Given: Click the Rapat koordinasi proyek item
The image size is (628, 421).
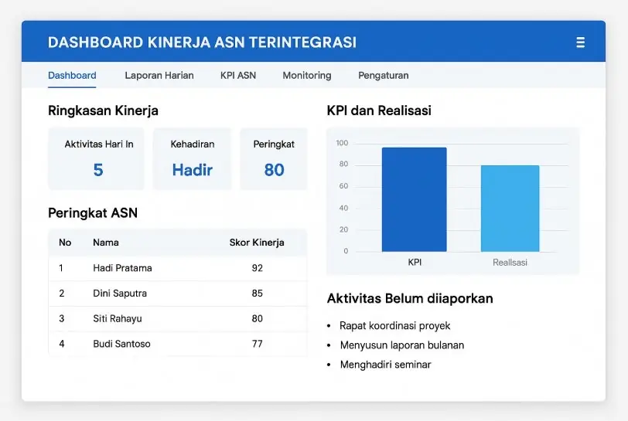Looking at the screenshot, I should pyautogui.click(x=395, y=326).
